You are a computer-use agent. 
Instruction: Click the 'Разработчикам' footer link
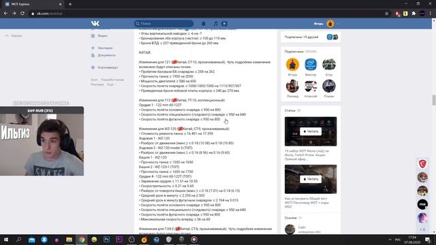(112, 80)
